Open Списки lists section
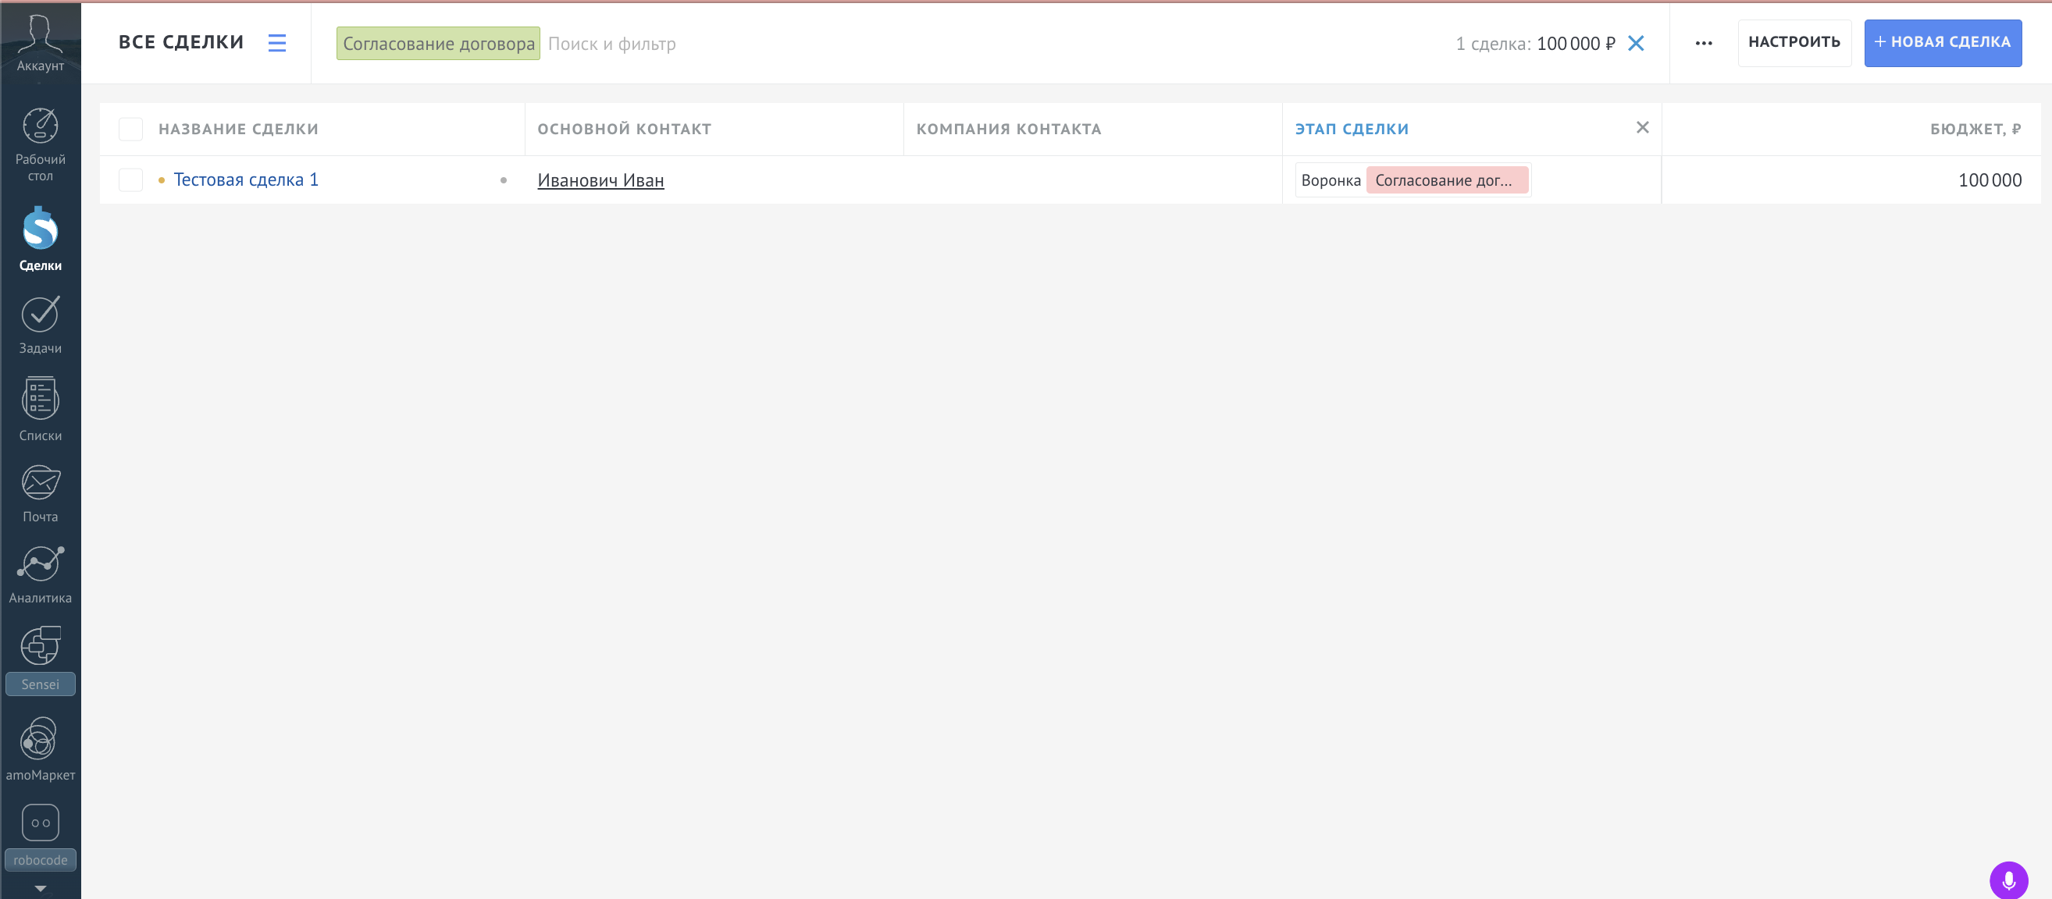This screenshot has width=2052, height=899. pos(40,408)
